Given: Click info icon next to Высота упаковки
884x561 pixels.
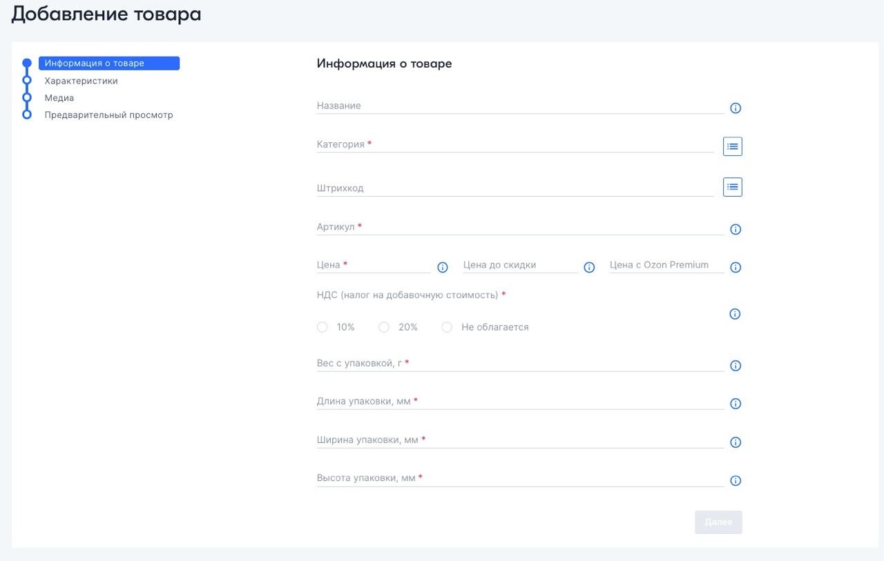Looking at the screenshot, I should click(736, 481).
